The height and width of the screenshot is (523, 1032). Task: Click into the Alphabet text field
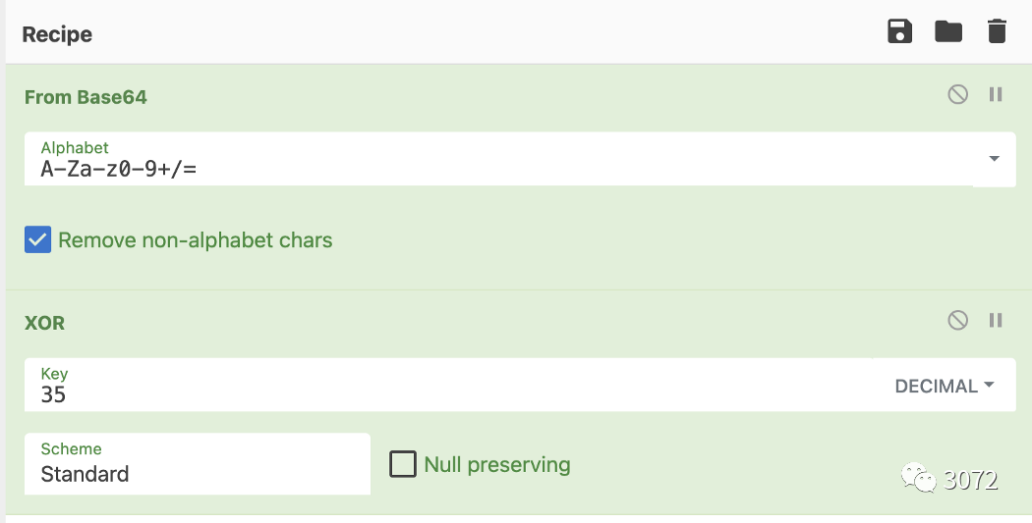[498, 159]
